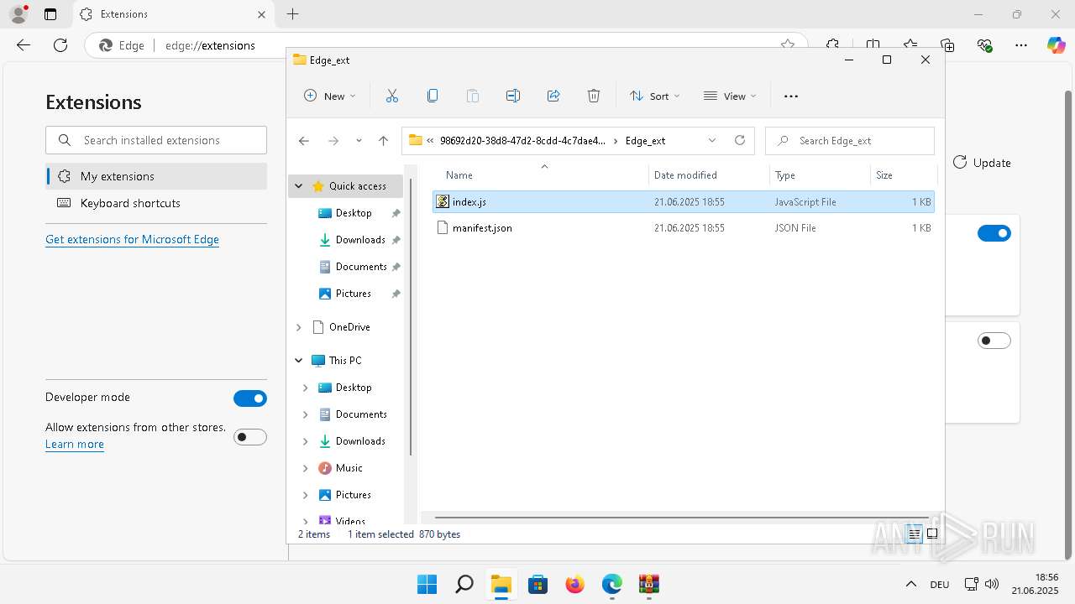1075x604 pixels.
Task: Collapse This PC in navigation pane
Action: (299, 361)
